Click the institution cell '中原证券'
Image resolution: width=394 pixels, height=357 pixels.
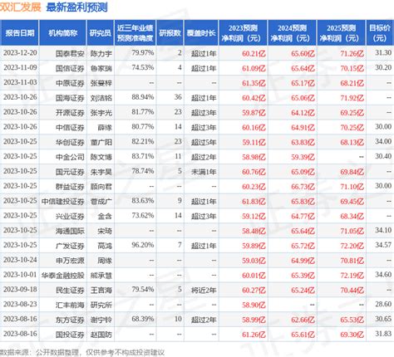tap(70, 83)
